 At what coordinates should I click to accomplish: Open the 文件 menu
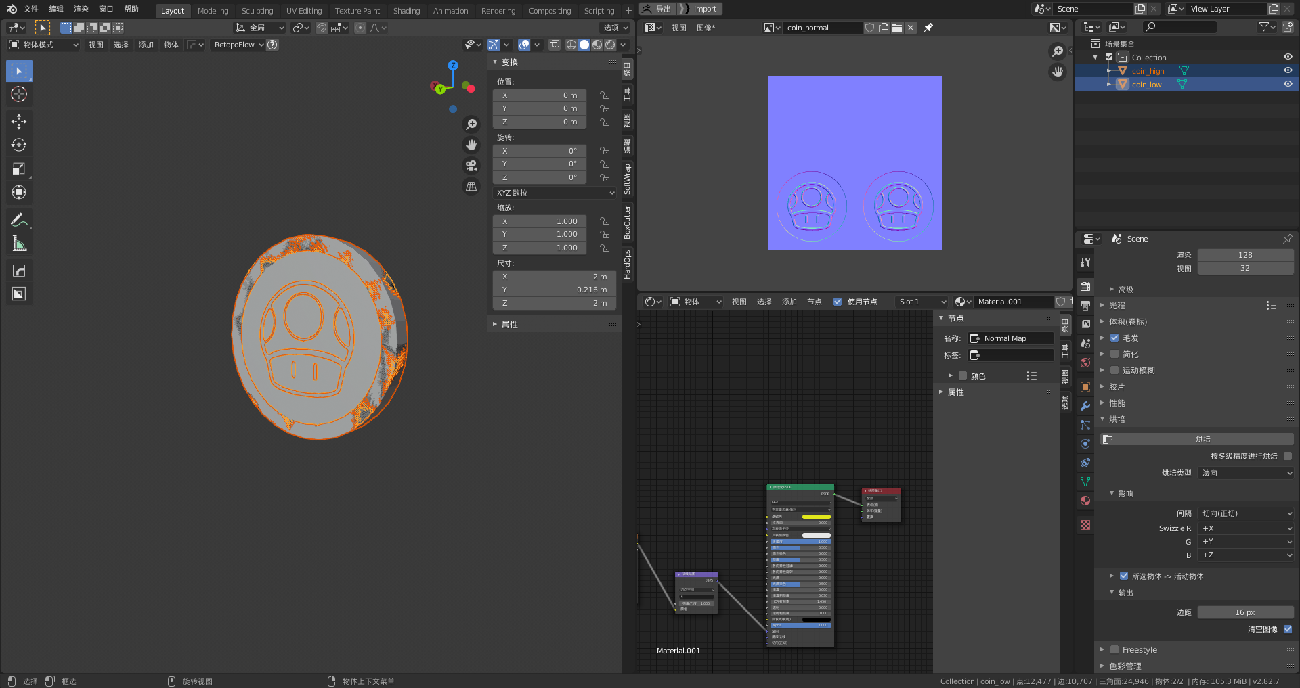pos(31,9)
